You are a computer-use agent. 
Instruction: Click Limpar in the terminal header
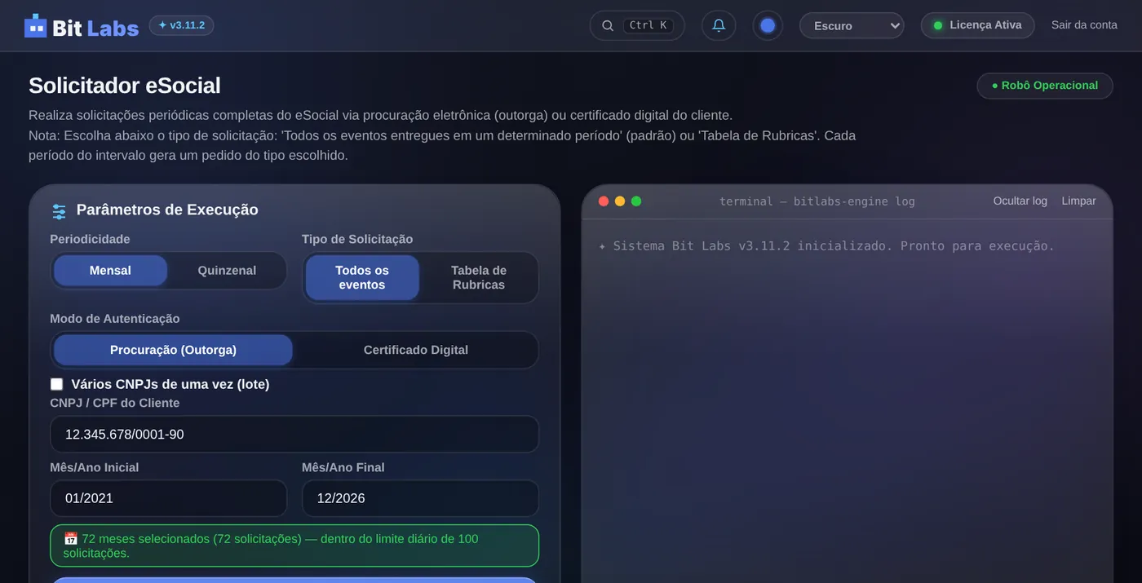1078,201
